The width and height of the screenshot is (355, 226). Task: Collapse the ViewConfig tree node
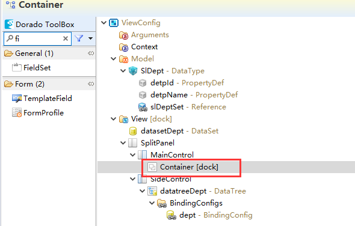point(103,23)
